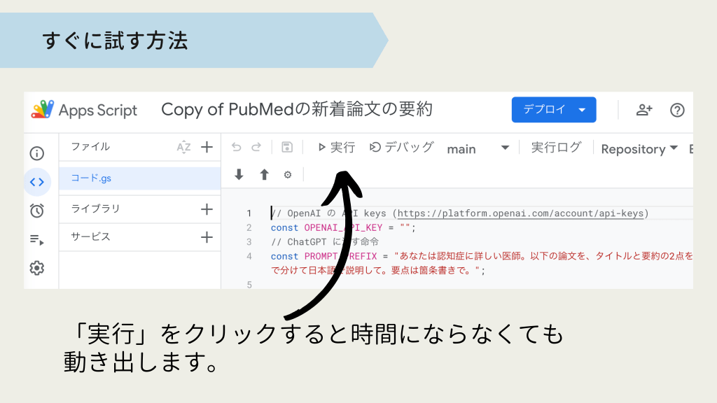Click the project title Copy of PubMed
The height and width of the screenshot is (403, 717).
point(297,110)
